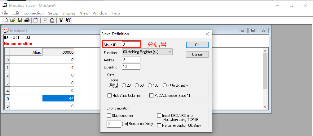
Task: Click the context help arrow icon
Action: pos(68,20)
